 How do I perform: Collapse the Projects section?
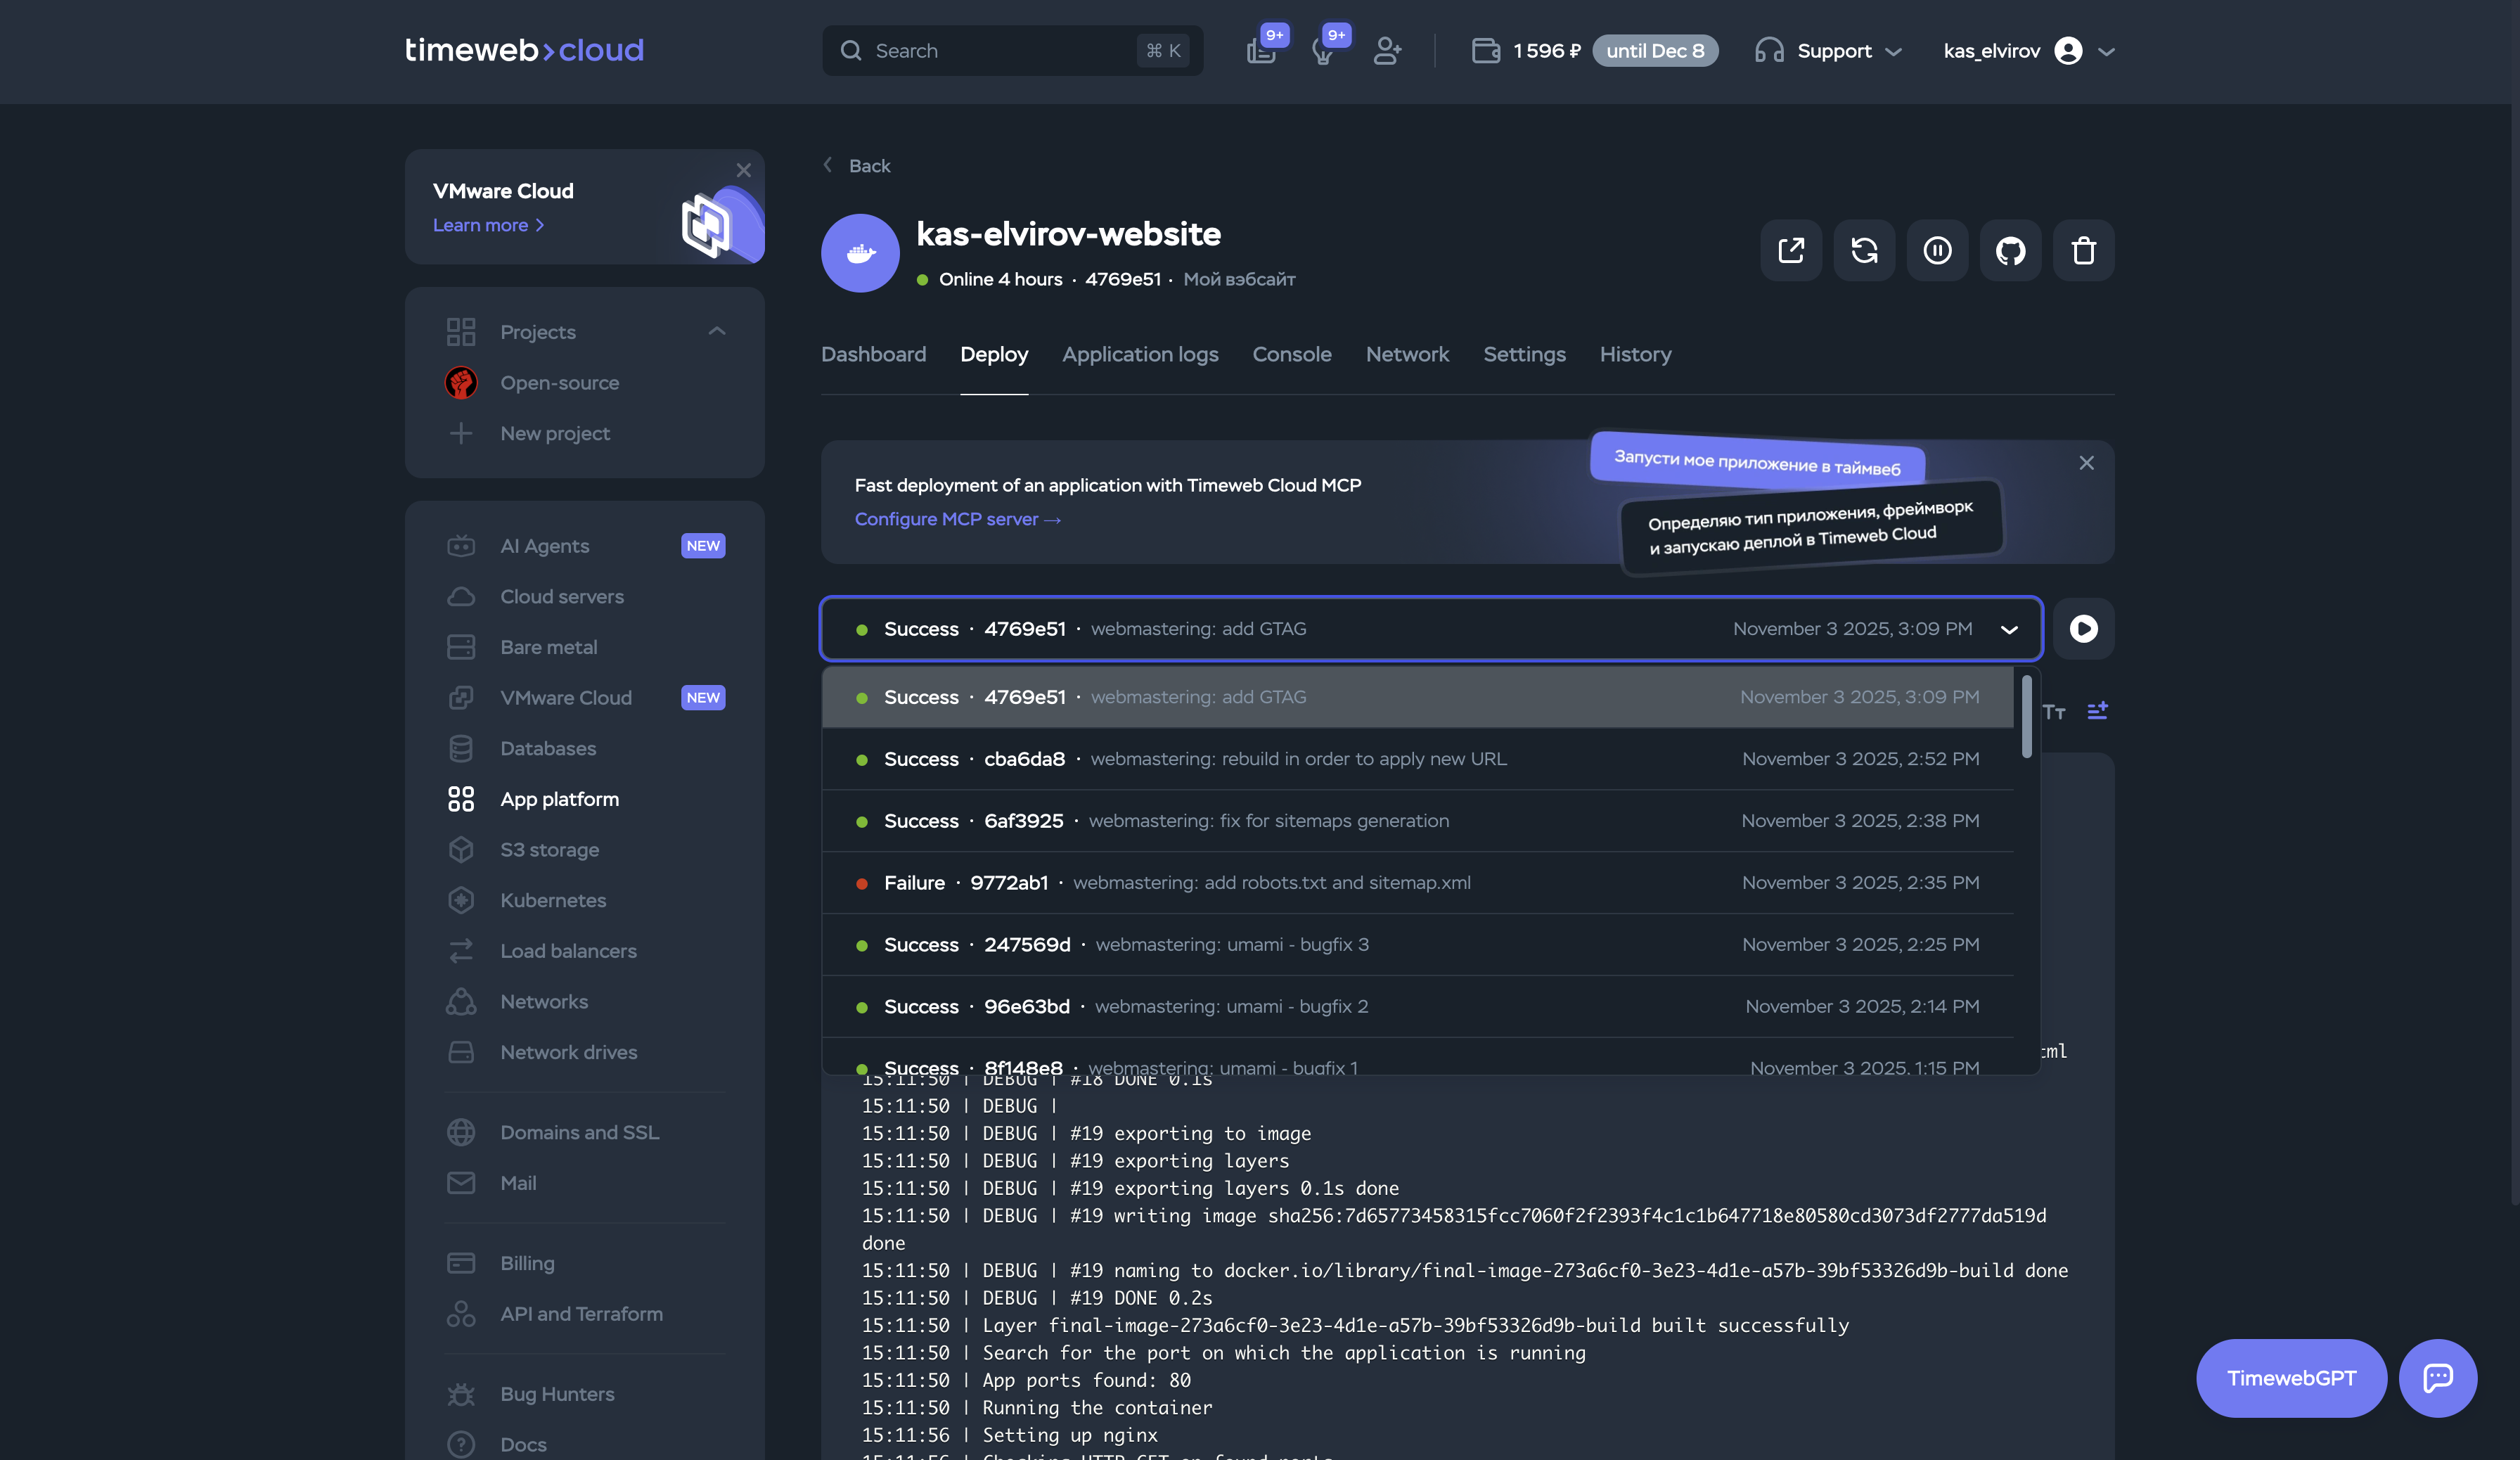click(717, 331)
